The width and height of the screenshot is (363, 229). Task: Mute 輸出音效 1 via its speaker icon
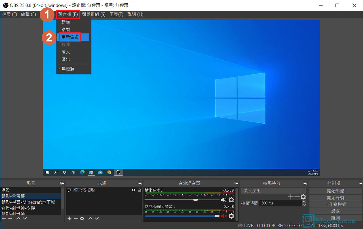(224, 200)
